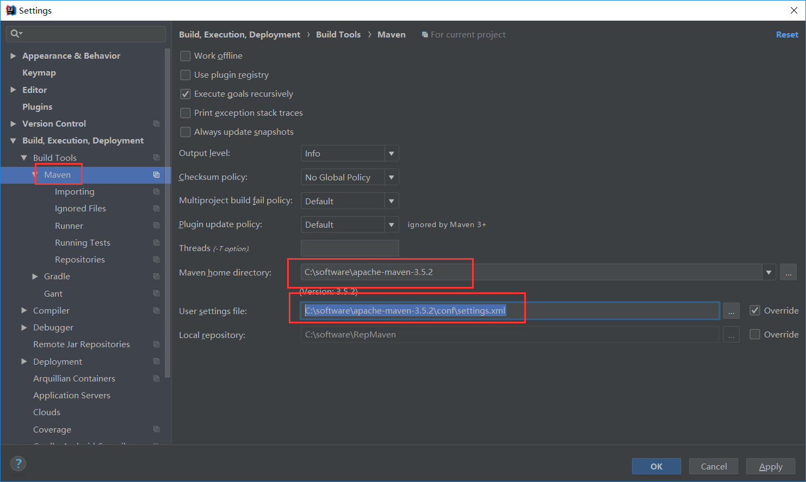The image size is (806, 482).
Task: Expand Appearance & Behavior tree node
Action: point(13,56)
